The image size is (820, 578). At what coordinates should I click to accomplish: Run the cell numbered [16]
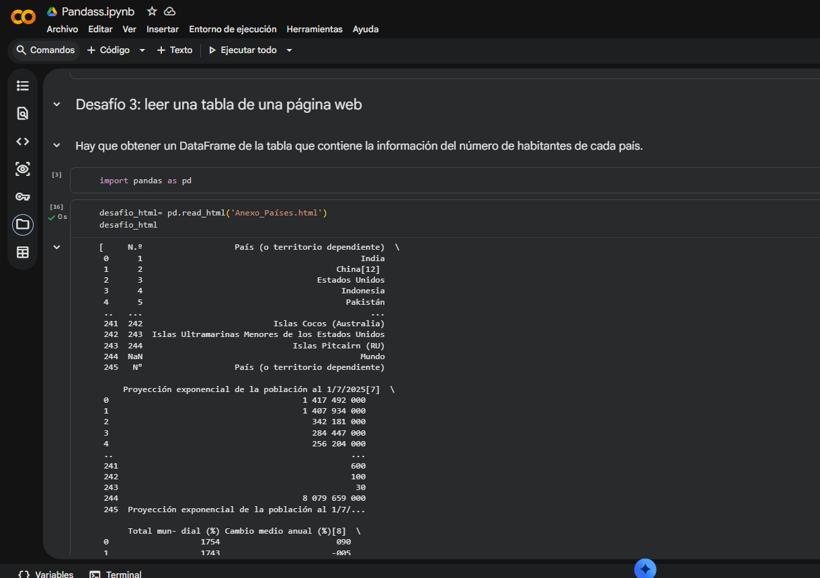click(x=56, y=207)
